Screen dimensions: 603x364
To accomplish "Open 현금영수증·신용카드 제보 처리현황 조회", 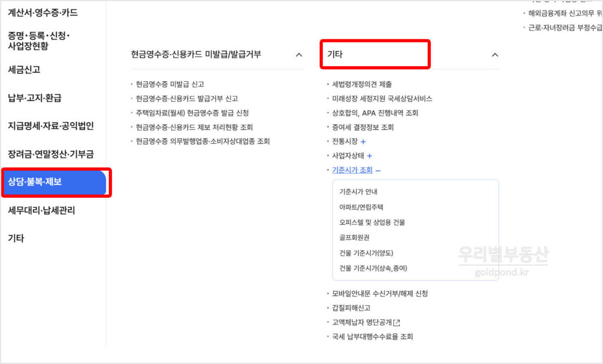I will (194, 127).
